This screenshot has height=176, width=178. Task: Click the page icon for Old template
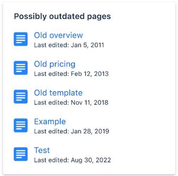(20, 96)
